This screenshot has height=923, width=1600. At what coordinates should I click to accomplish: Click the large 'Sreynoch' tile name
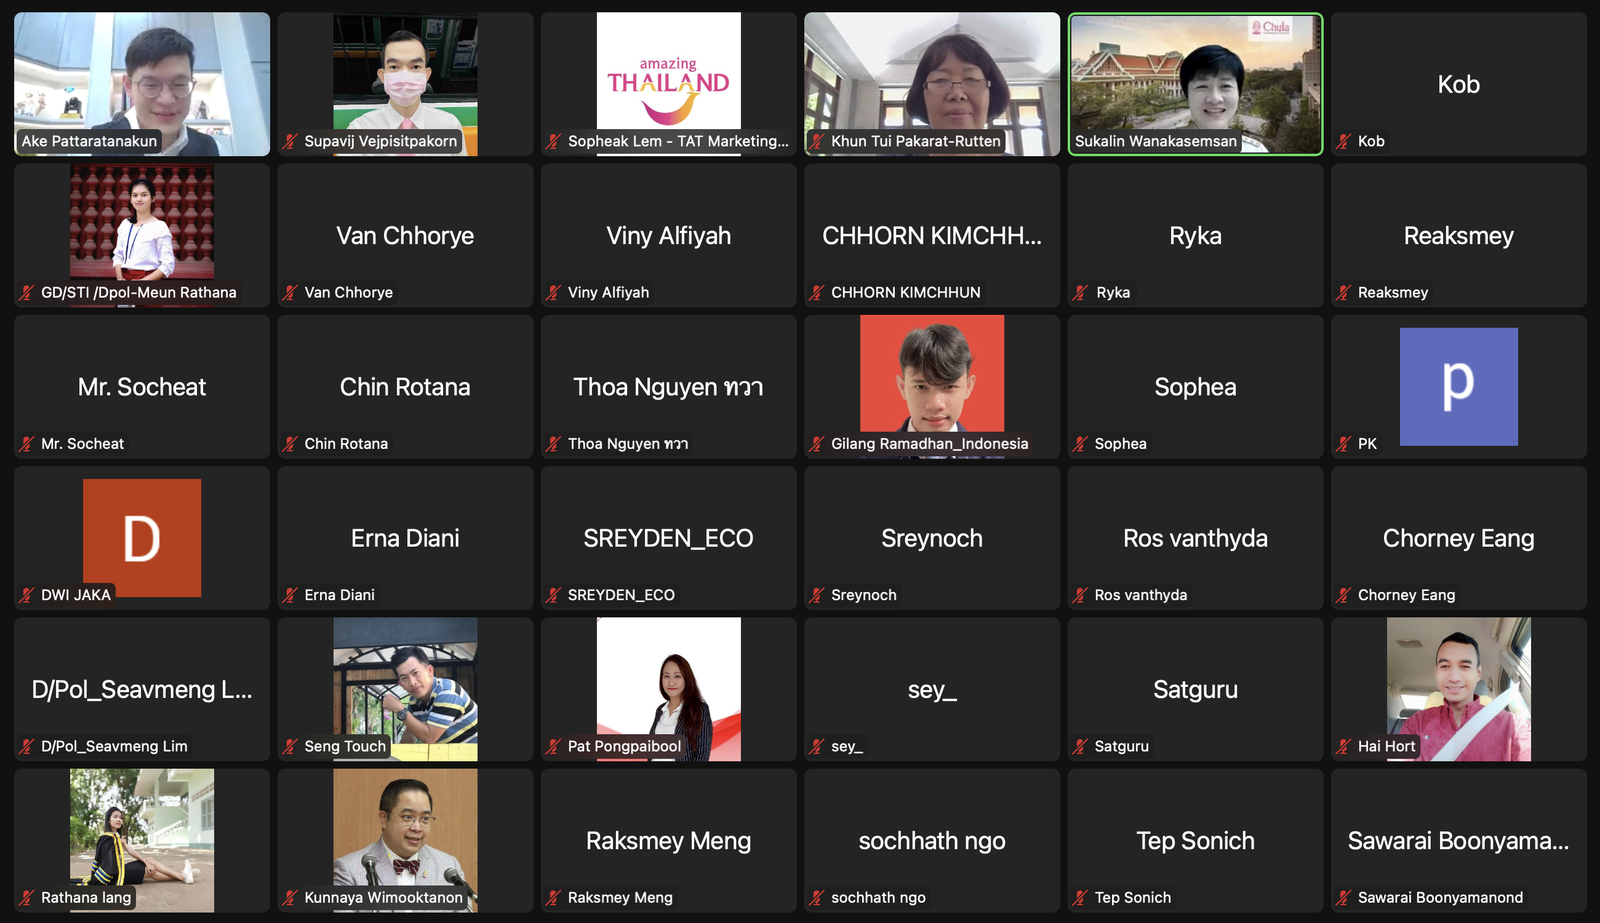pyautogui.click(x=932, y=538)
